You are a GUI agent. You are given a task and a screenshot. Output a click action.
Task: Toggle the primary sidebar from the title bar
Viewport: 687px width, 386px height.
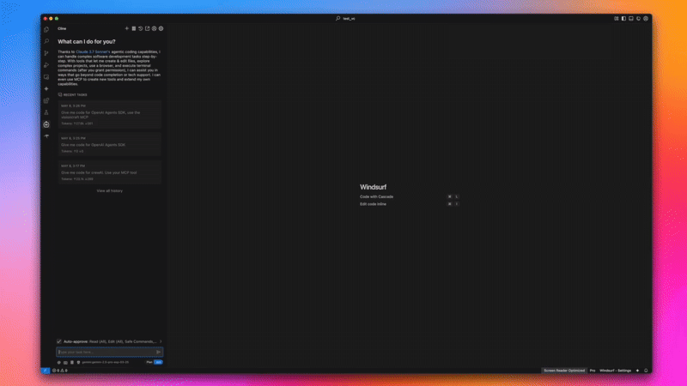(x=623, y=18)
